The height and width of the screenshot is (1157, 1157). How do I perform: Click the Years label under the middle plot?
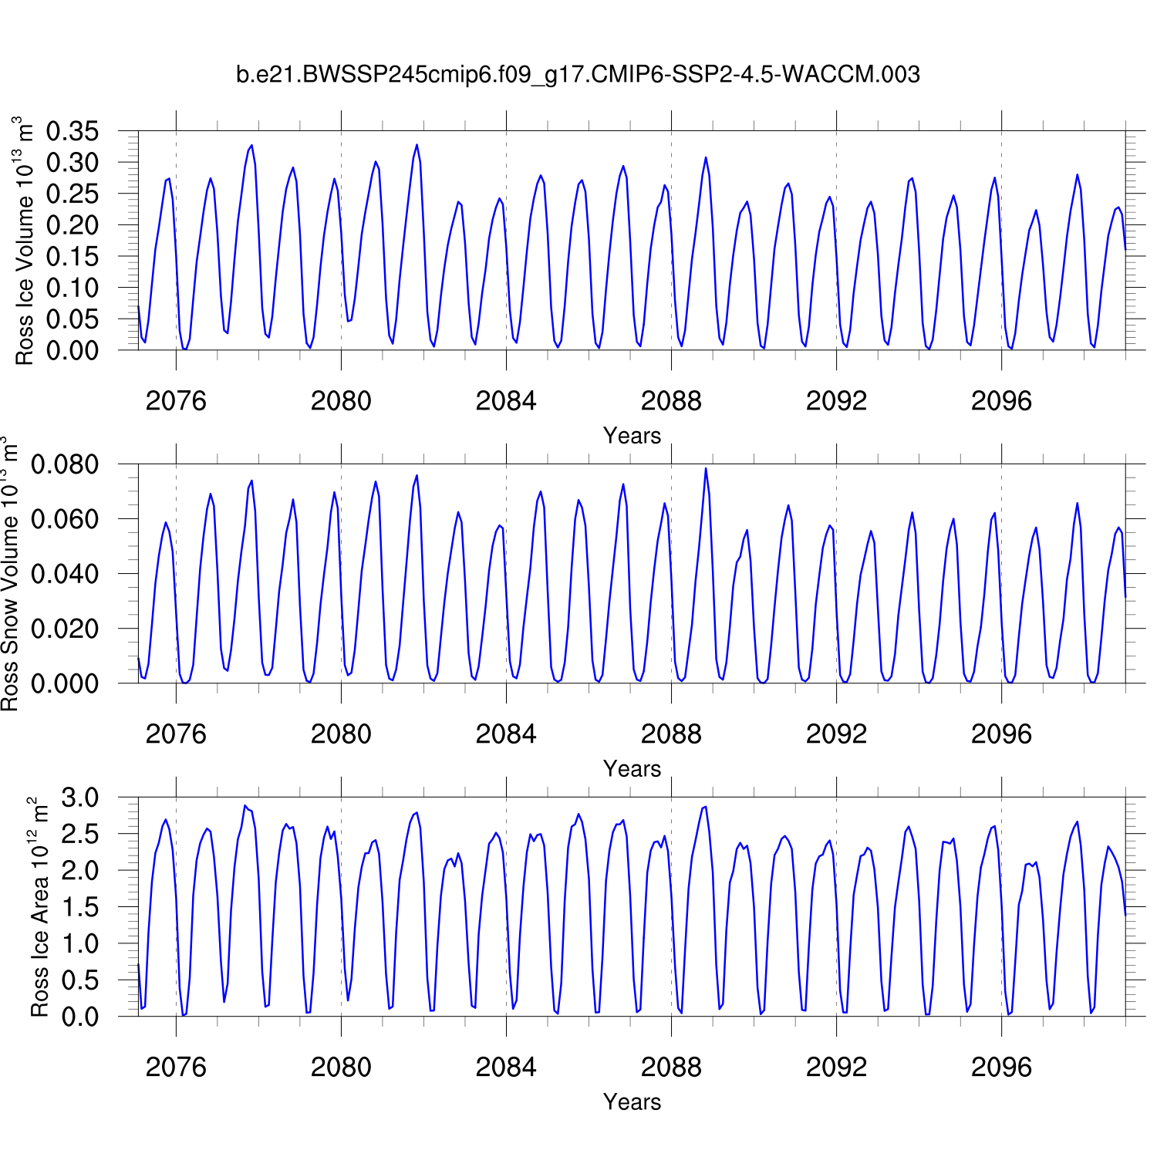tap(632, 769)
